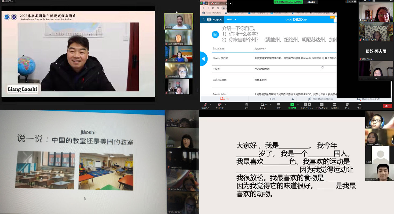Screen dimensions: 394x214
Task: Open the Participants panel icon
Action: (x=262, y=105)
